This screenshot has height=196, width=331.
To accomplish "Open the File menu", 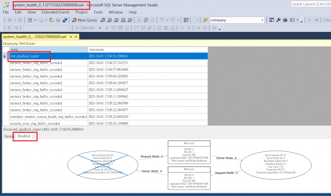I will coord(6,12).
